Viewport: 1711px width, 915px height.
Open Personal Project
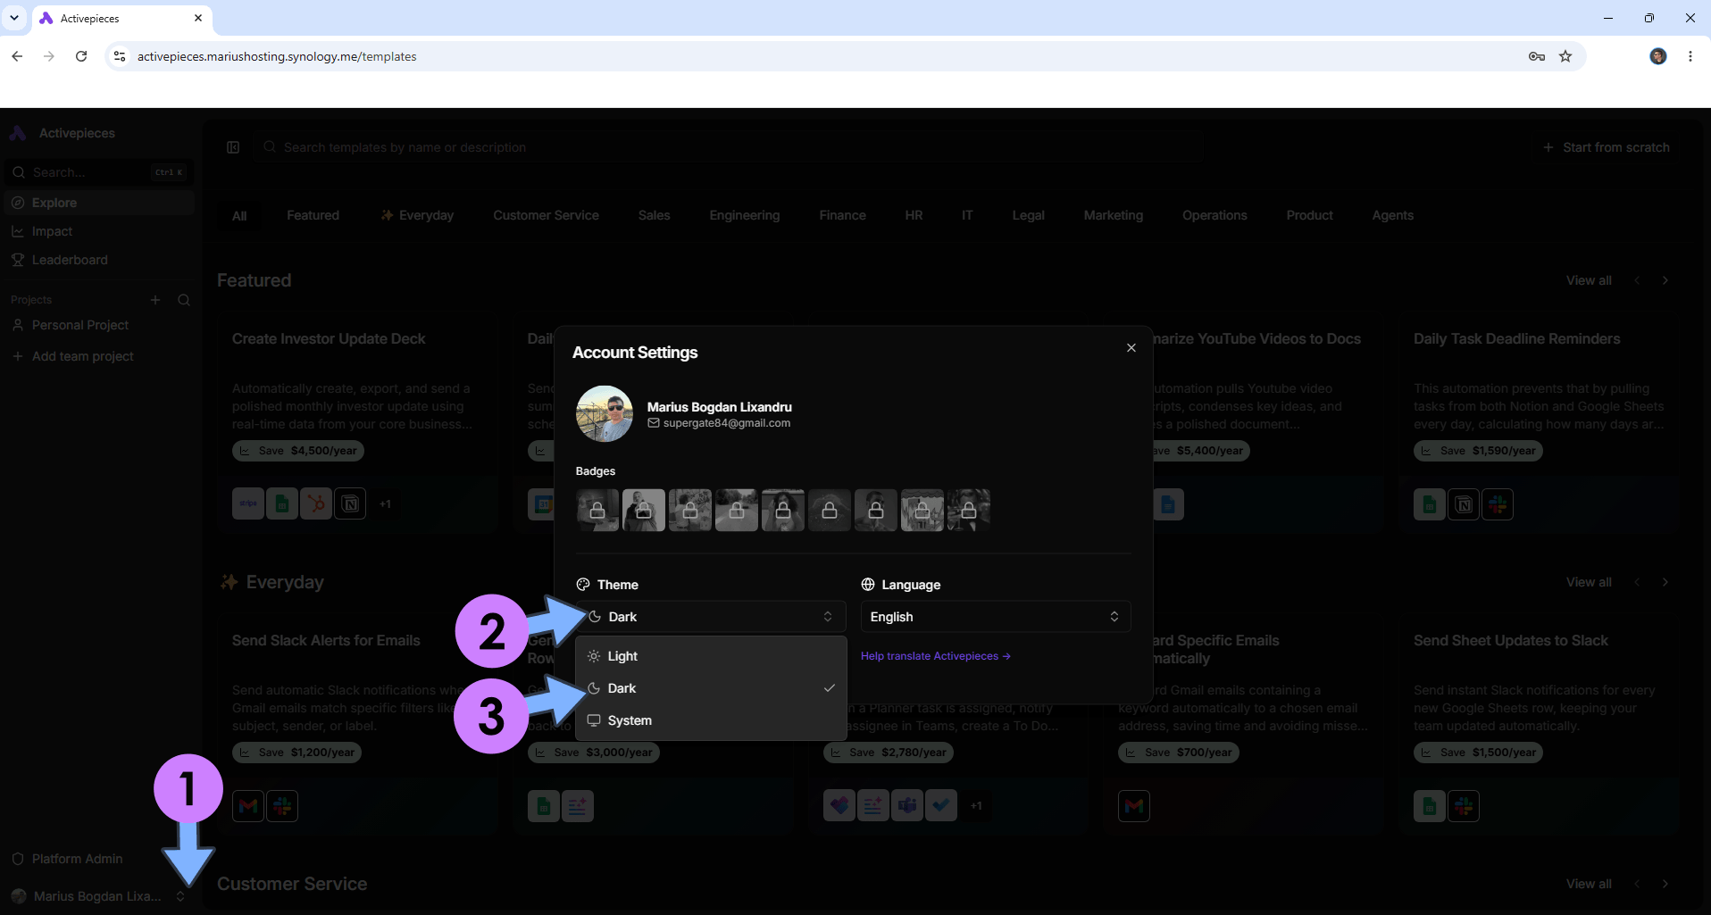[x=99, y=325]
